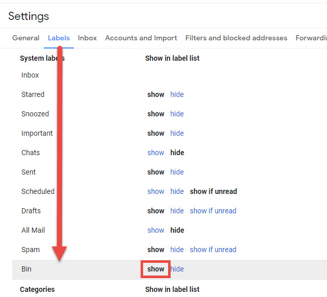The image size is (327, 297).
Task: Go to Filters and blocked addresses tab
Action: click(x=236, y=38)
